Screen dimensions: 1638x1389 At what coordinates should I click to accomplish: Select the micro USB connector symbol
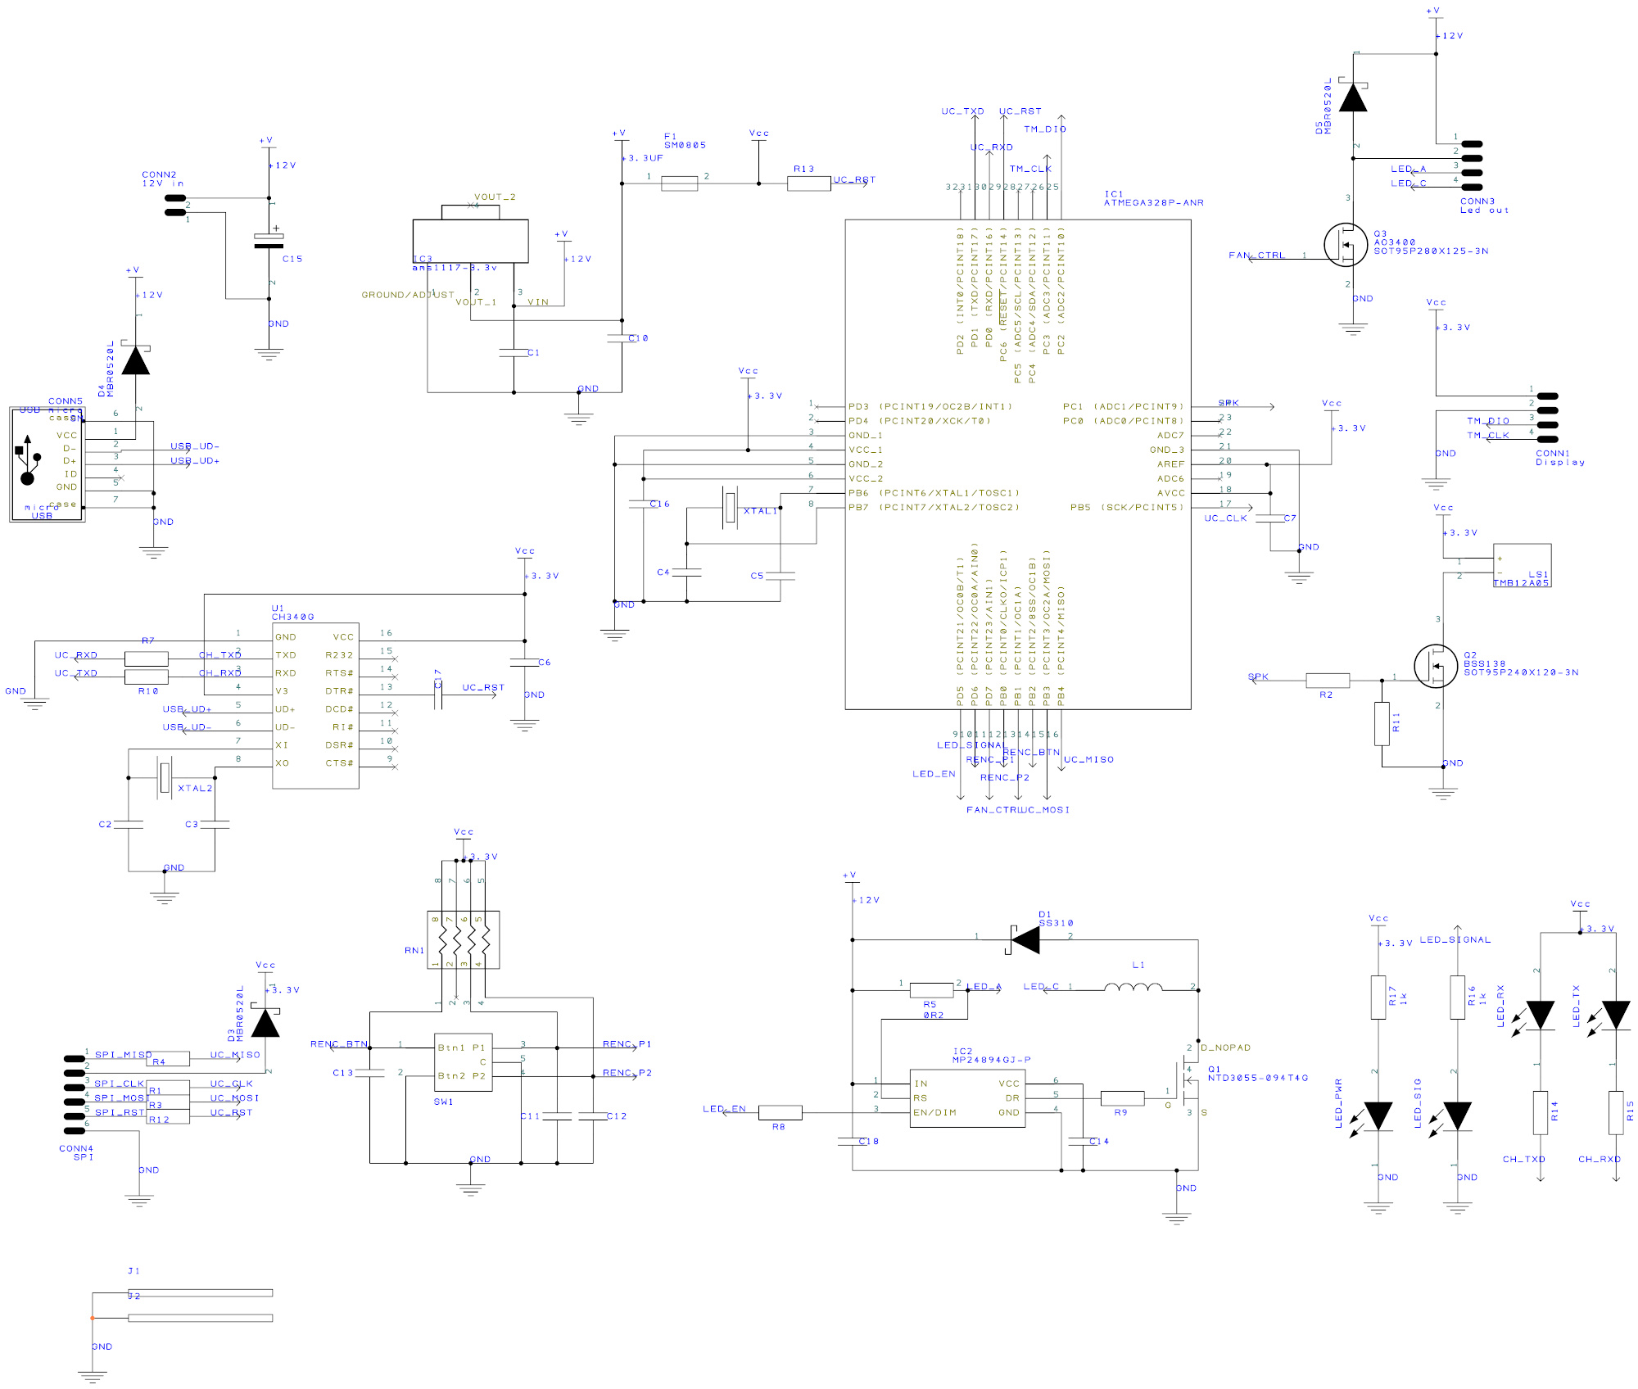pyautogui.click(x=47, y=464)
